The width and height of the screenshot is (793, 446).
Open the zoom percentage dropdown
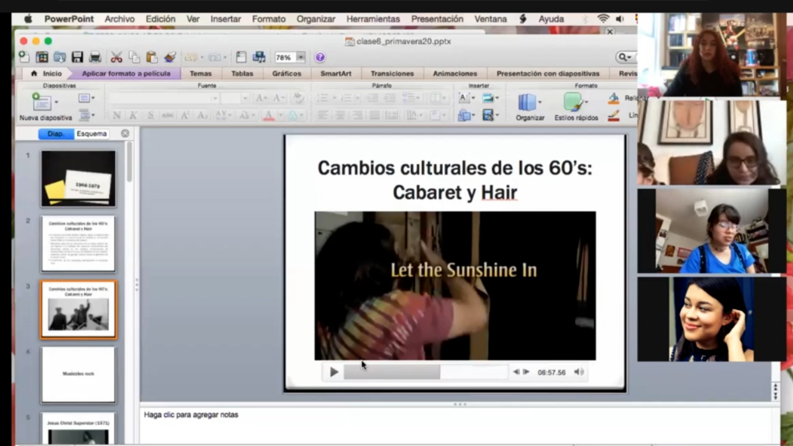[301, 57]
